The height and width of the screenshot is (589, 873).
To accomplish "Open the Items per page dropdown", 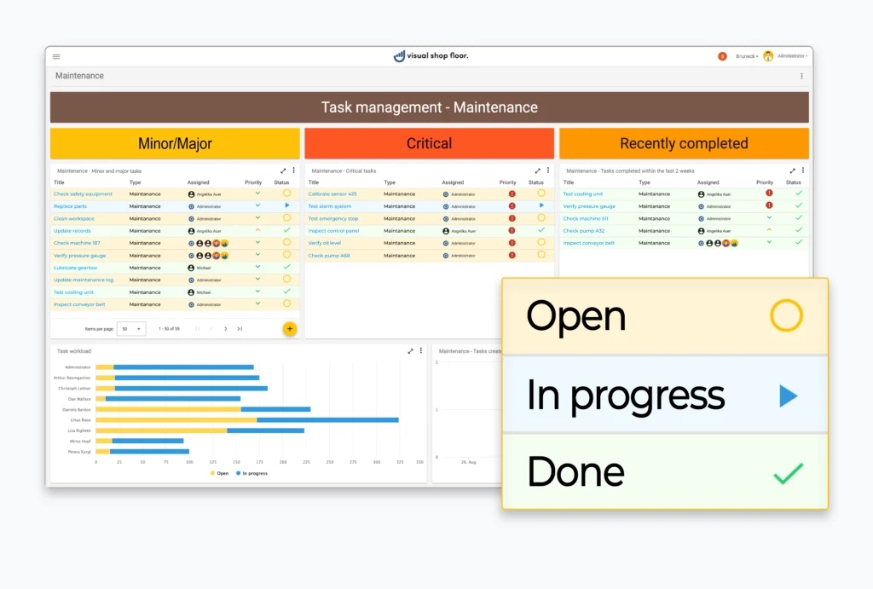I will tap(132, 328).
